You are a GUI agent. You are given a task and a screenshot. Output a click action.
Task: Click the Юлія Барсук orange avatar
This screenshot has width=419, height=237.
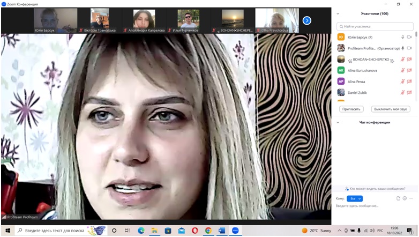(x=341, y=37)
